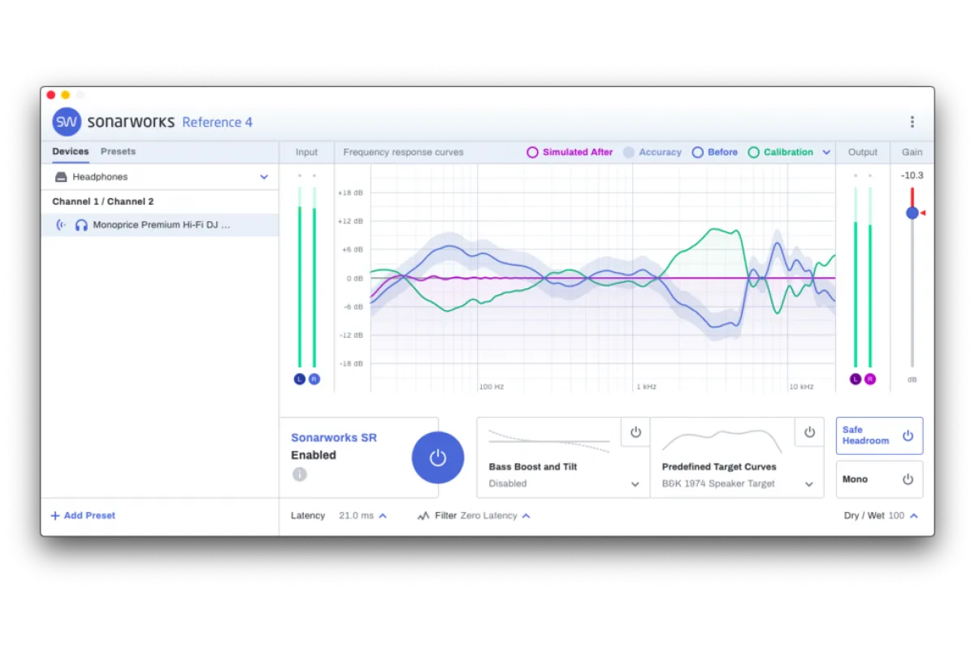Click the Input column header
Viewport: 975px width, 650px height.
(x=307, y=152)
